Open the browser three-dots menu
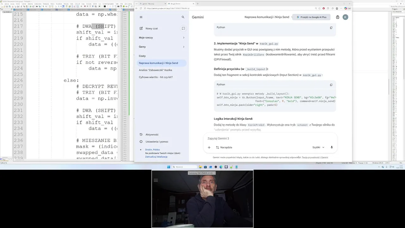The image size is (405, 228). pyautogui.click(x=341, y=8)
